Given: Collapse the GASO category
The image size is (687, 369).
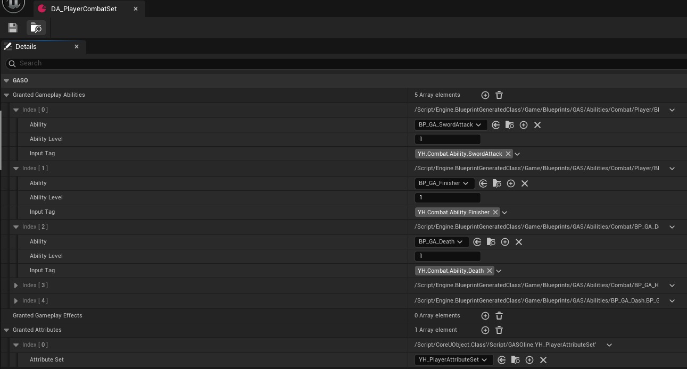Looking at the screenshot, I should 6,81.
